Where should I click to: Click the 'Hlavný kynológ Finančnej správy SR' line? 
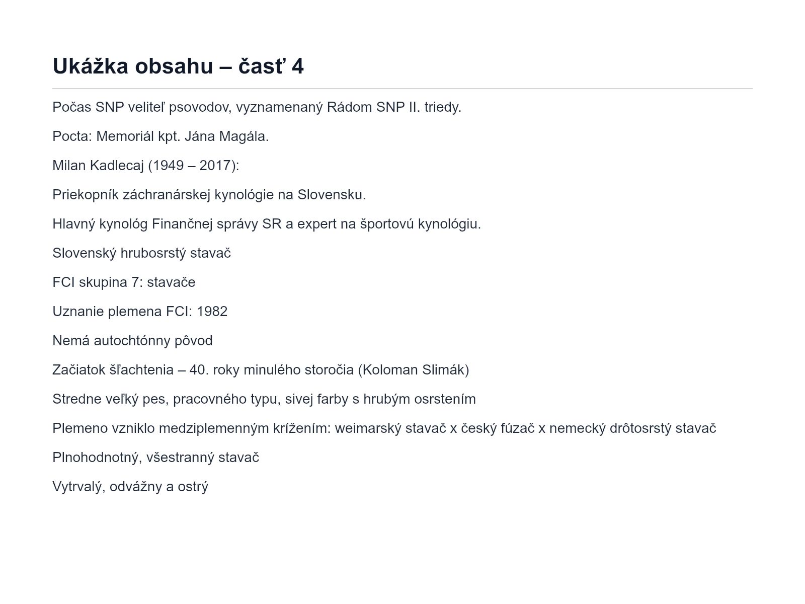pos(267,224)
